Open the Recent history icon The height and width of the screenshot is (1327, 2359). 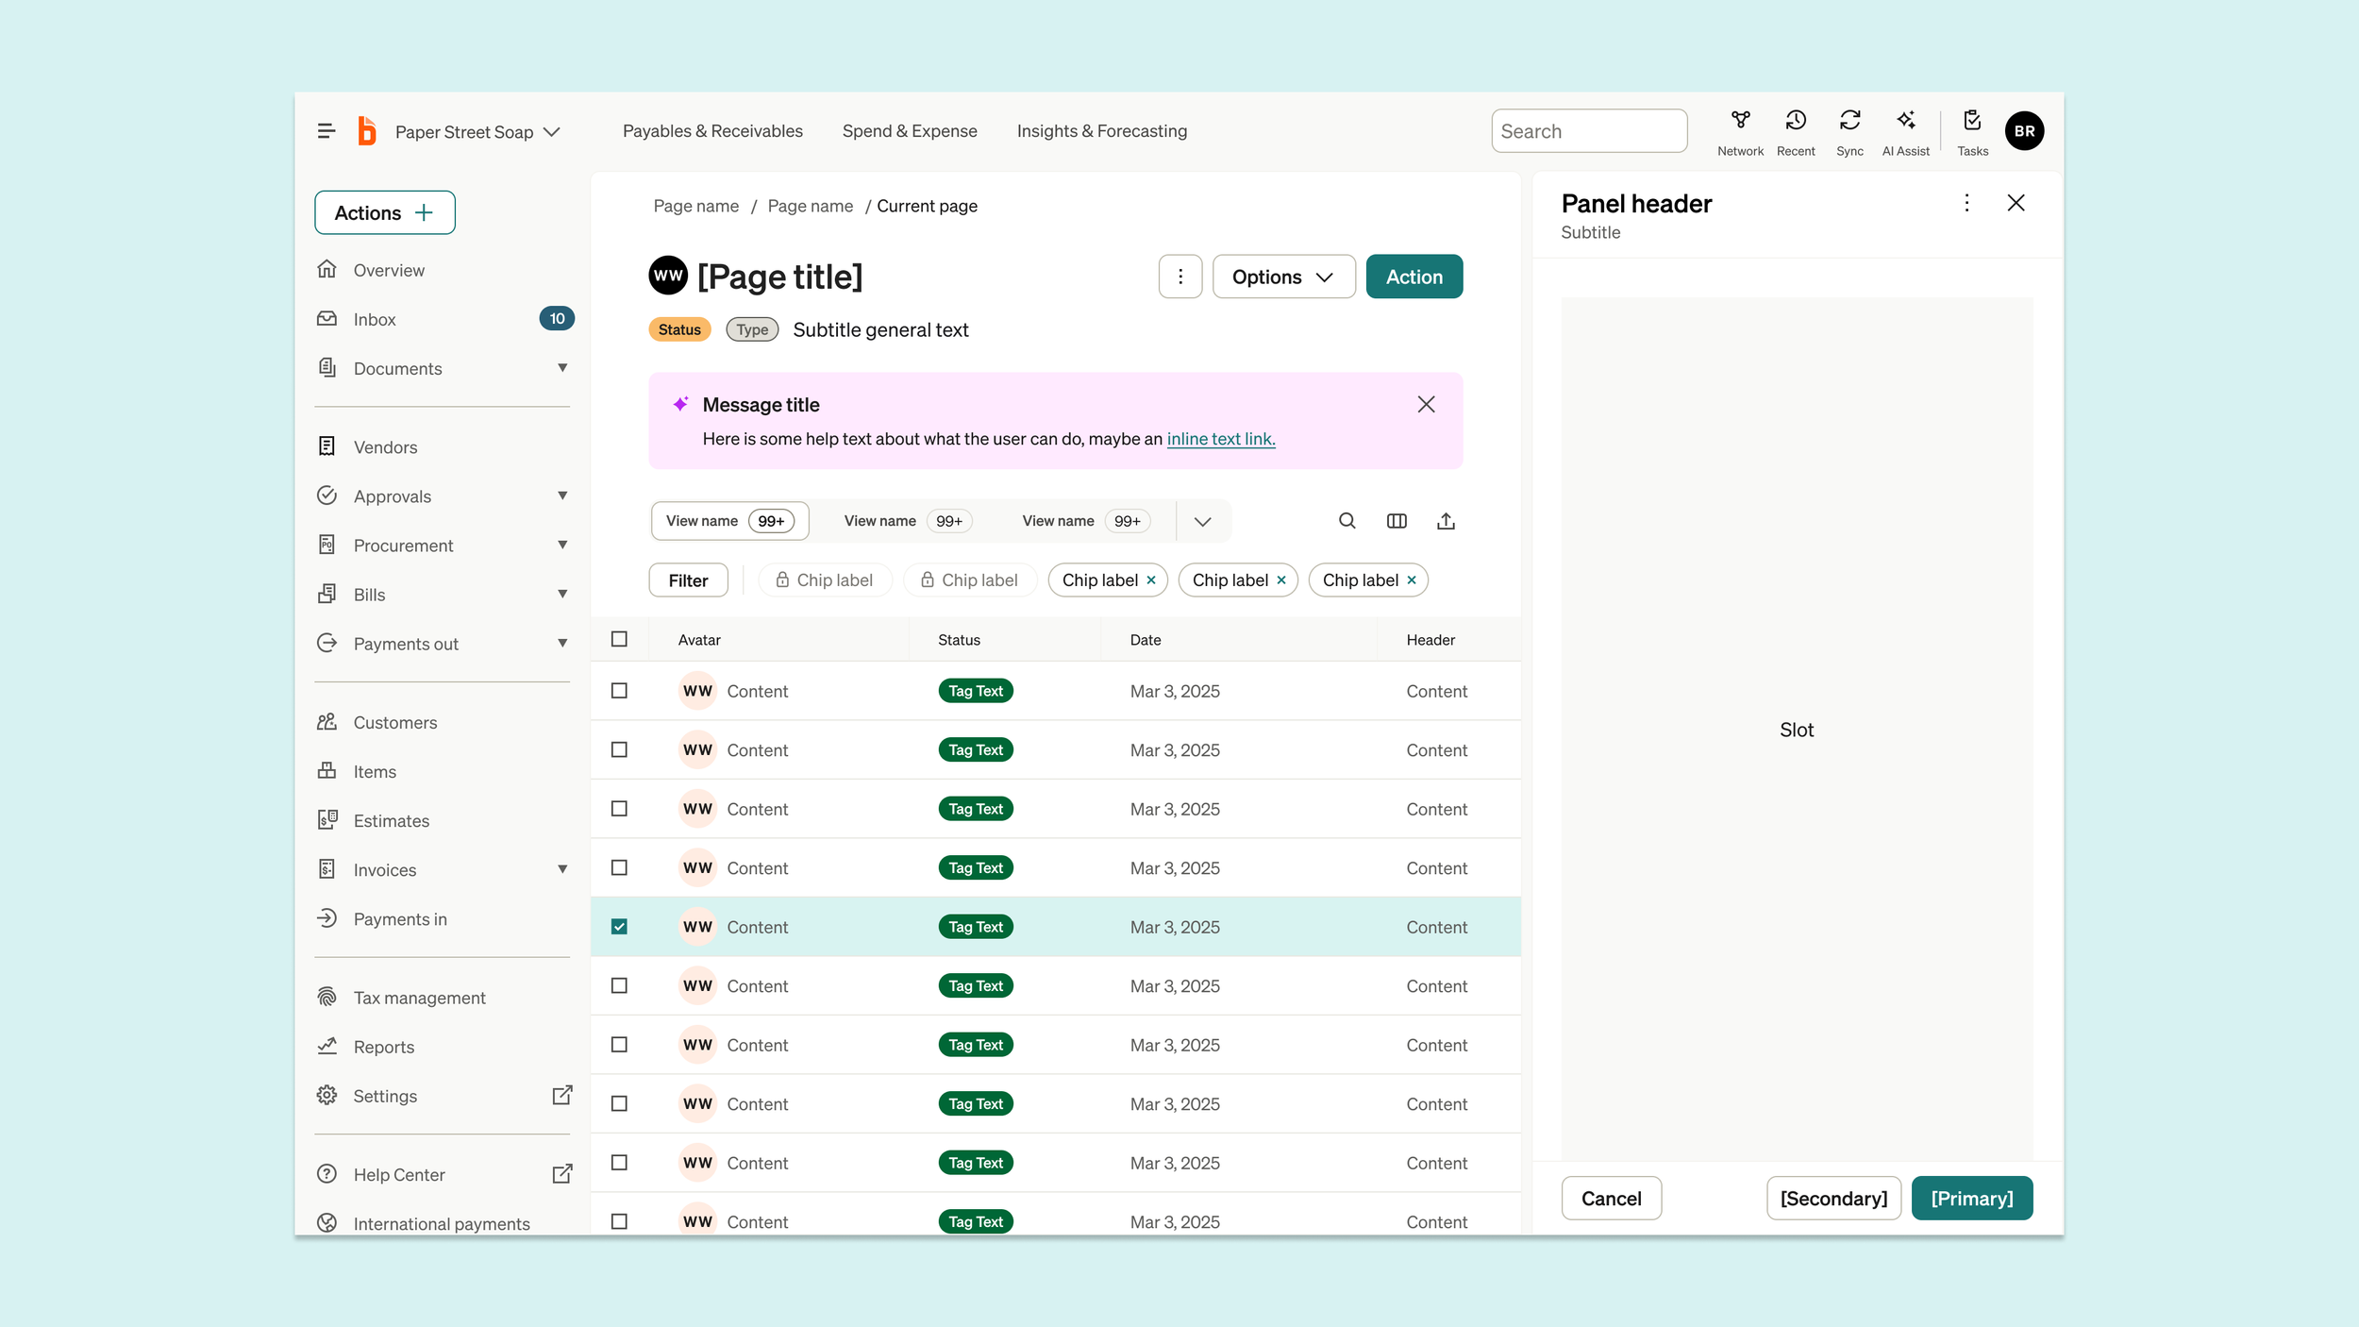coord(1795,122)
